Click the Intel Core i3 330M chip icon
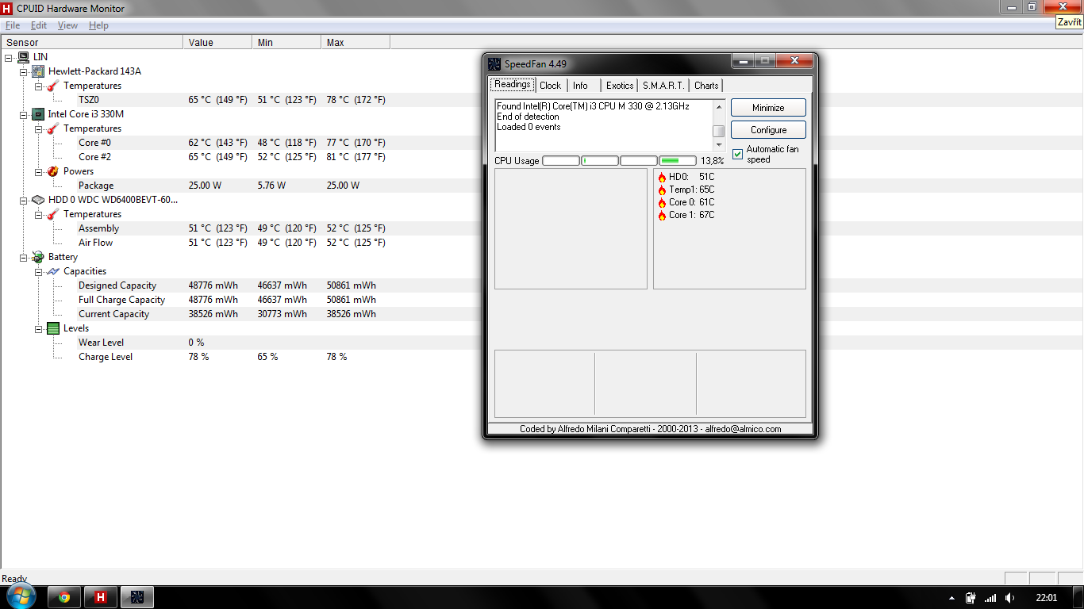 38,114
